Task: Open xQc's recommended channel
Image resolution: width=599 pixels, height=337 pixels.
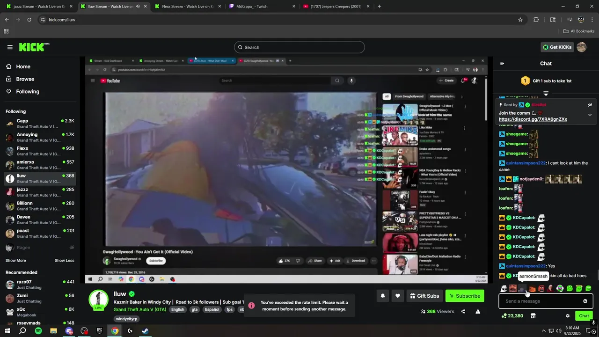Action: pos(40,312)
